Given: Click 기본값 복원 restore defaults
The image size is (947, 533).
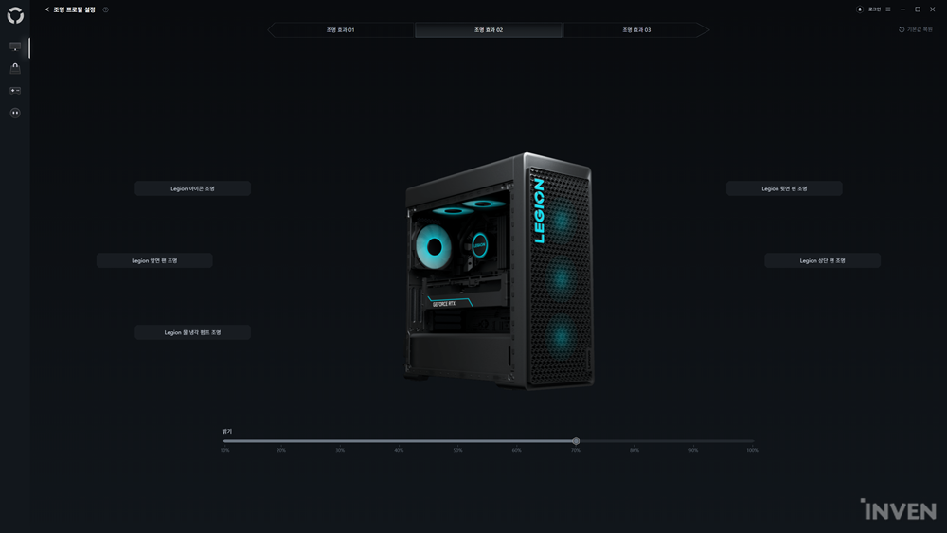Looking at the screenshot, I should click(x=916, y=29).
